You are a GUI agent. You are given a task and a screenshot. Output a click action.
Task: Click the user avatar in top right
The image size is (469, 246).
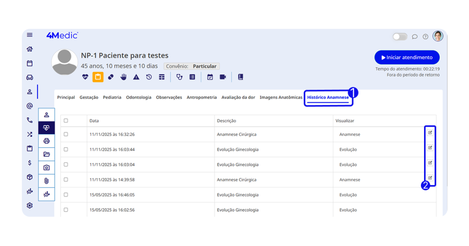click(x=438, y=36)
